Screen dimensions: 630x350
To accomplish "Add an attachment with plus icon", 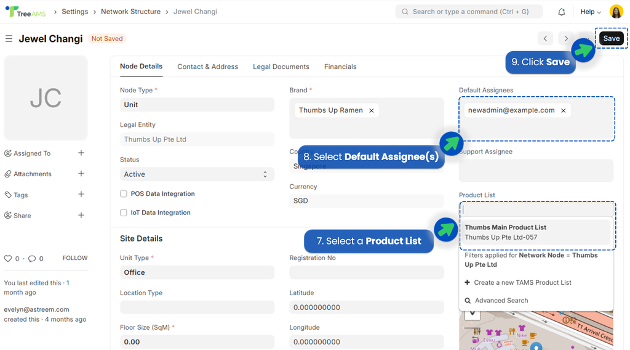I will [81, 173].
